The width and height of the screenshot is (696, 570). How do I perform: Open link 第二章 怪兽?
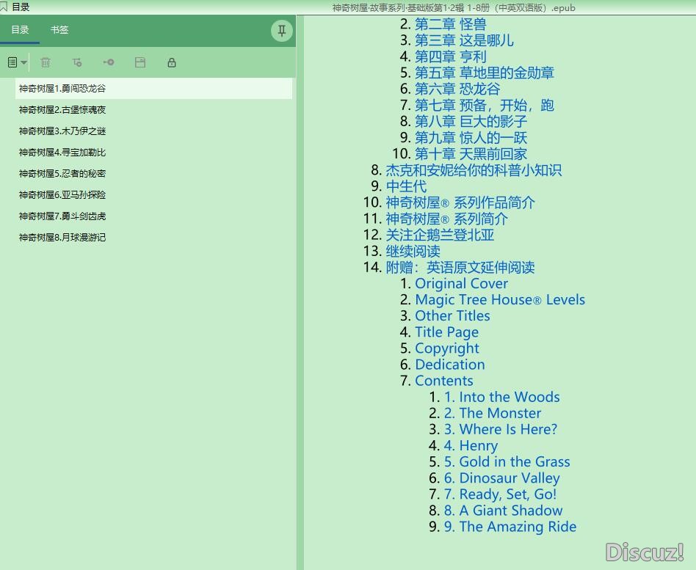coord(451,24)
